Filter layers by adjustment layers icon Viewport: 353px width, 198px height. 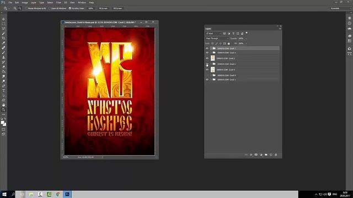(229, 34)
